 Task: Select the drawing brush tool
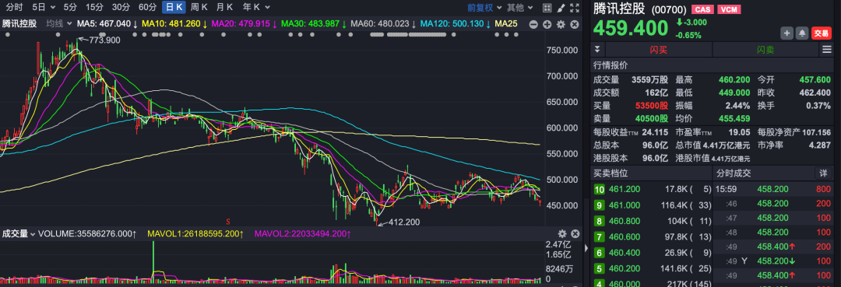pyautogui.click(x=561, y=8)
